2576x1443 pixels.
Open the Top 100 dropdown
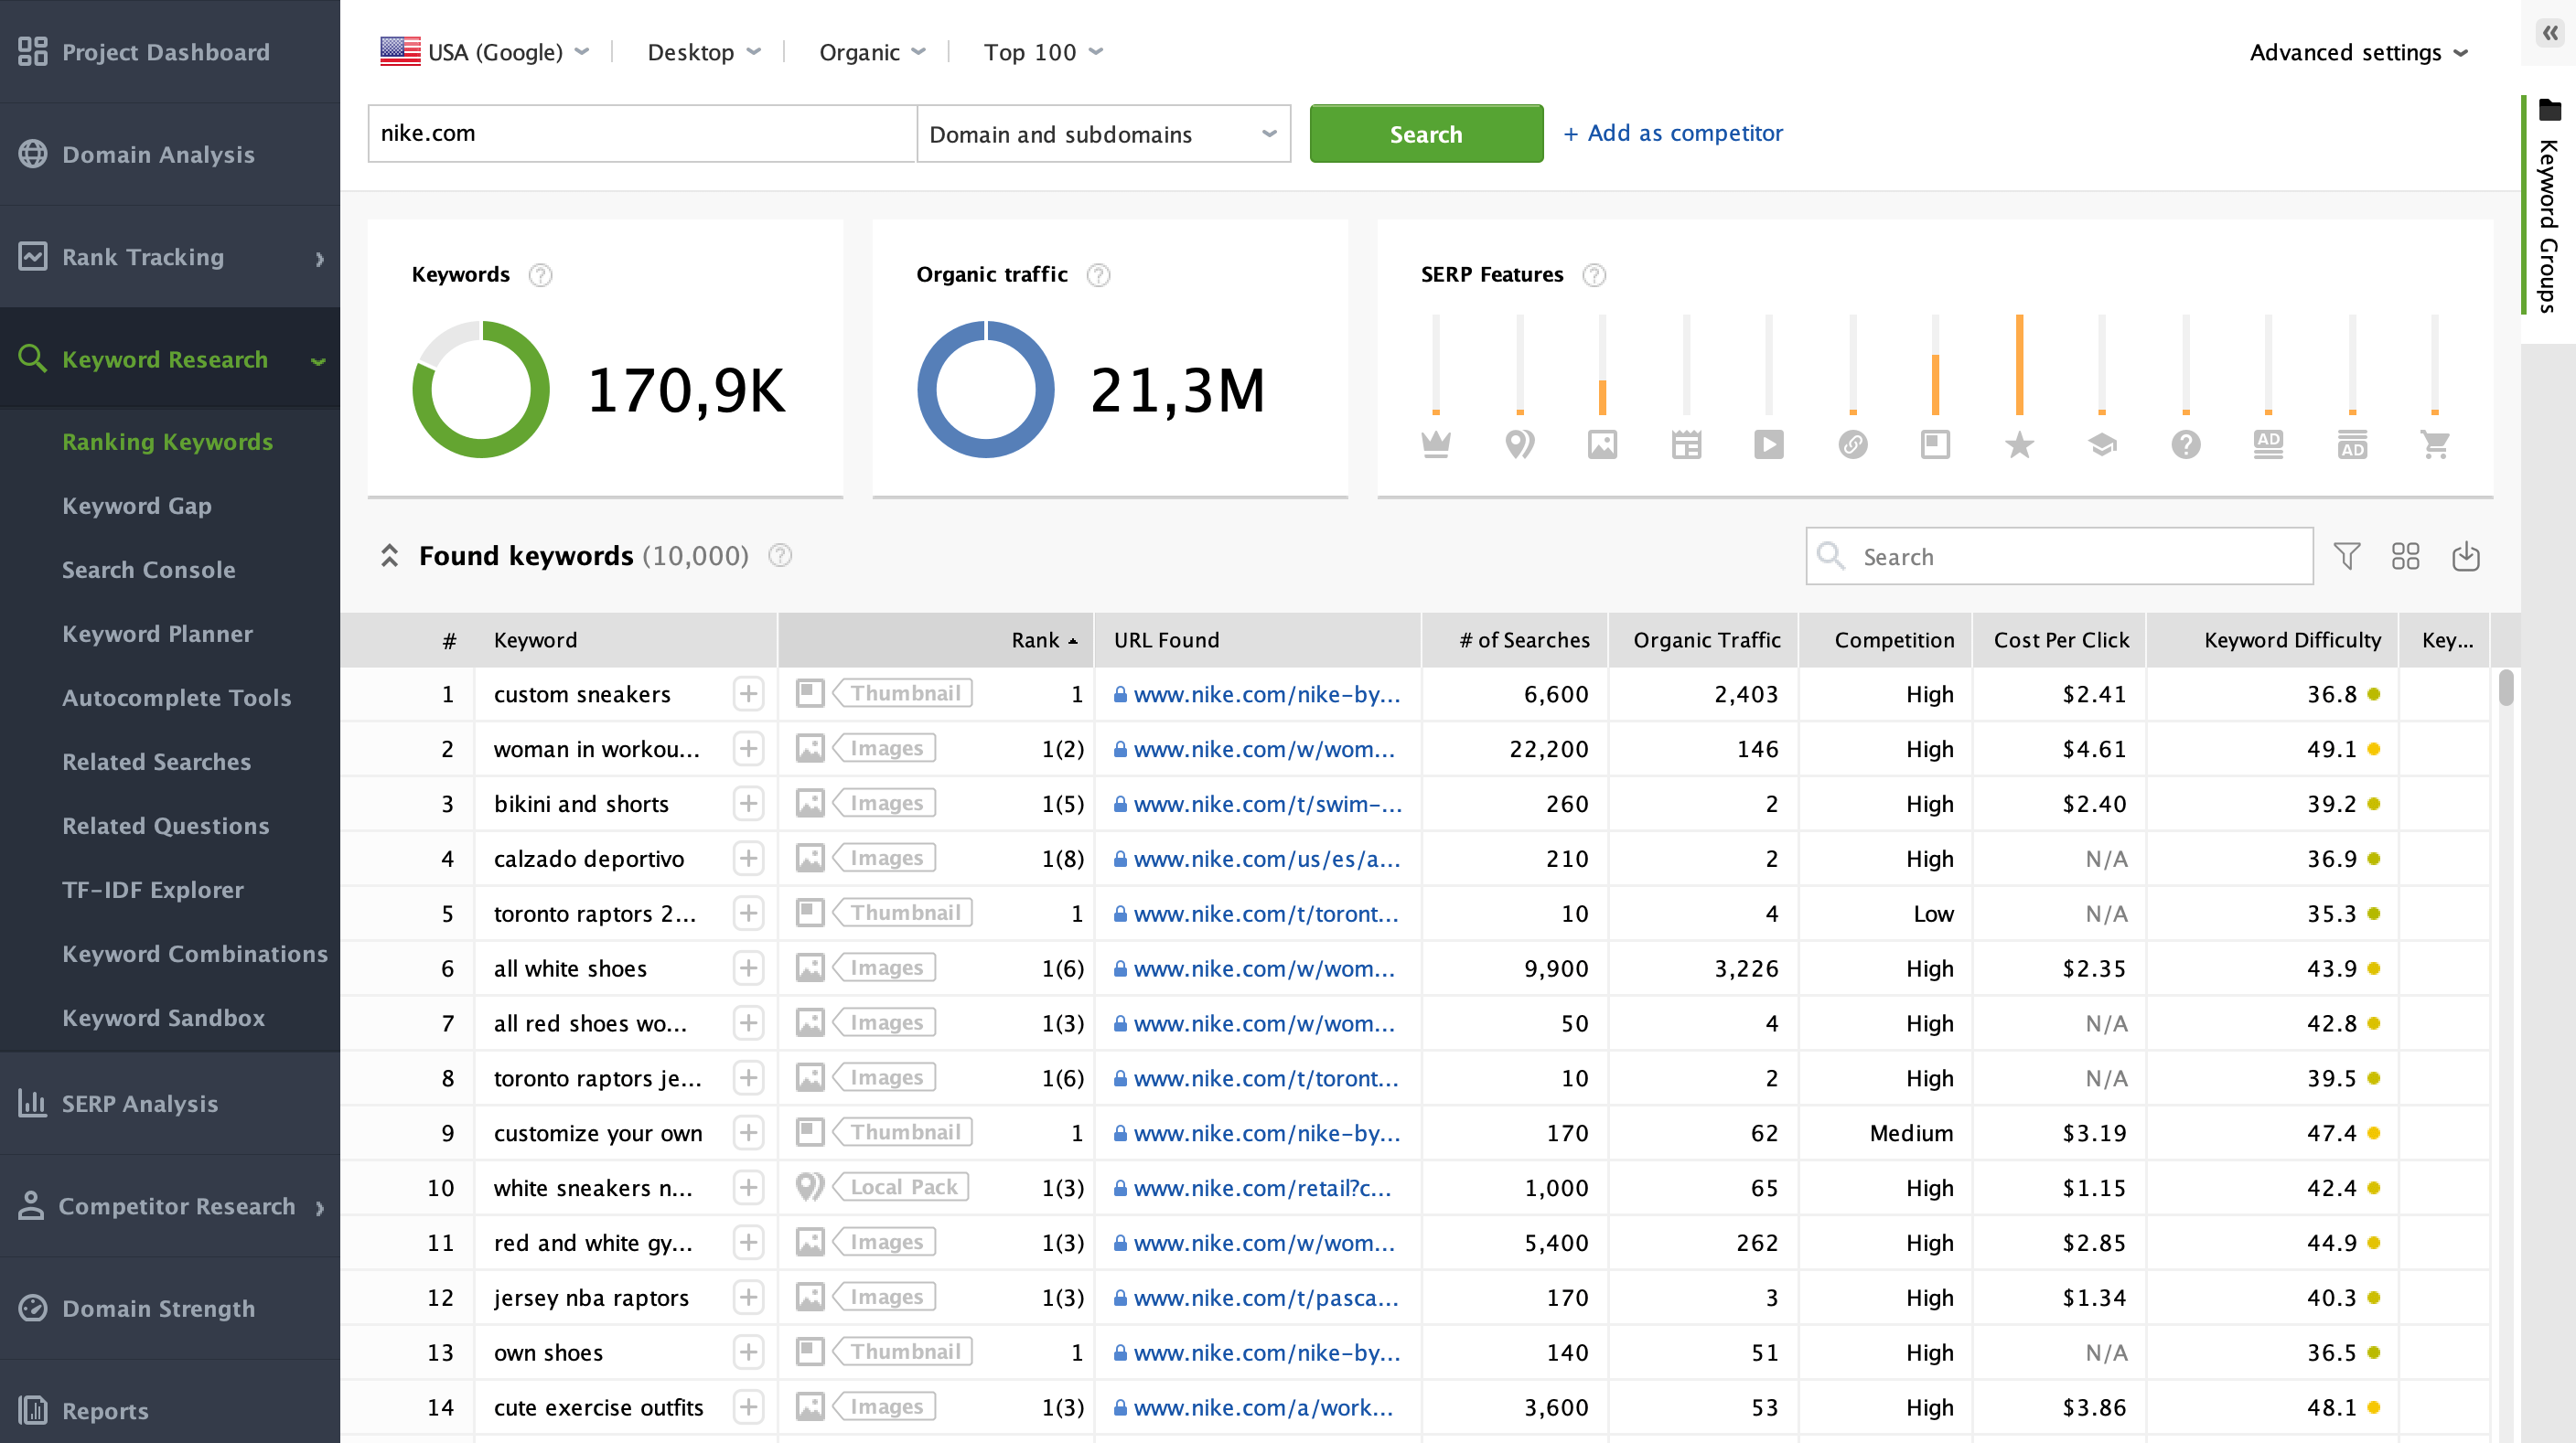[1043, 52]
